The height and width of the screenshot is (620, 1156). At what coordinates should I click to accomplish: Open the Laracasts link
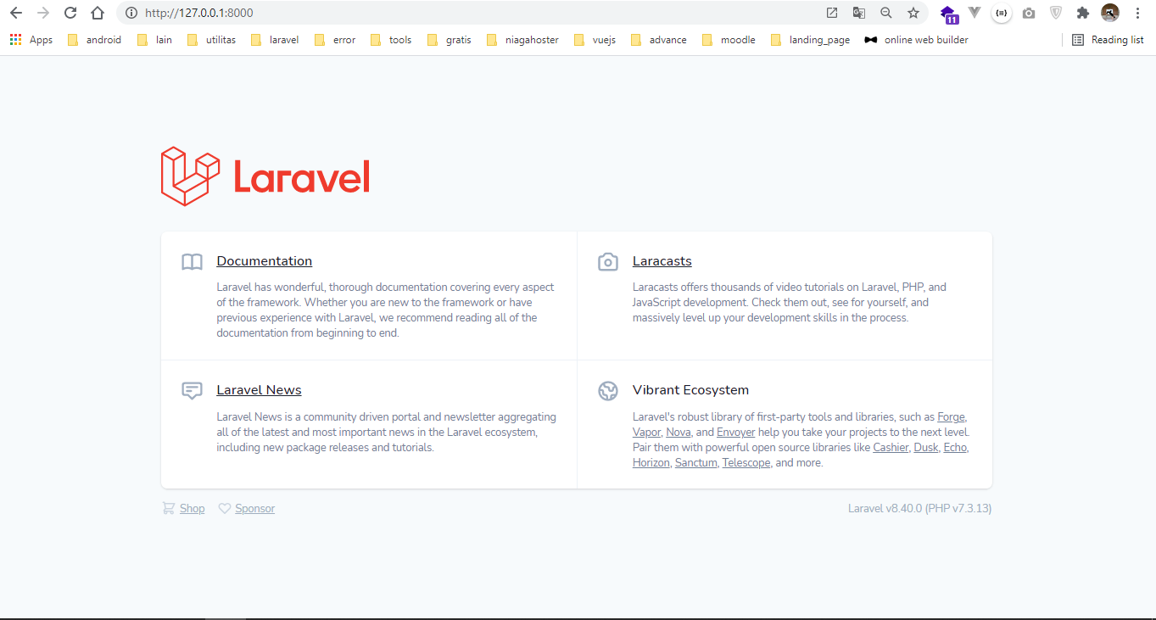click(x=662, y=261)
